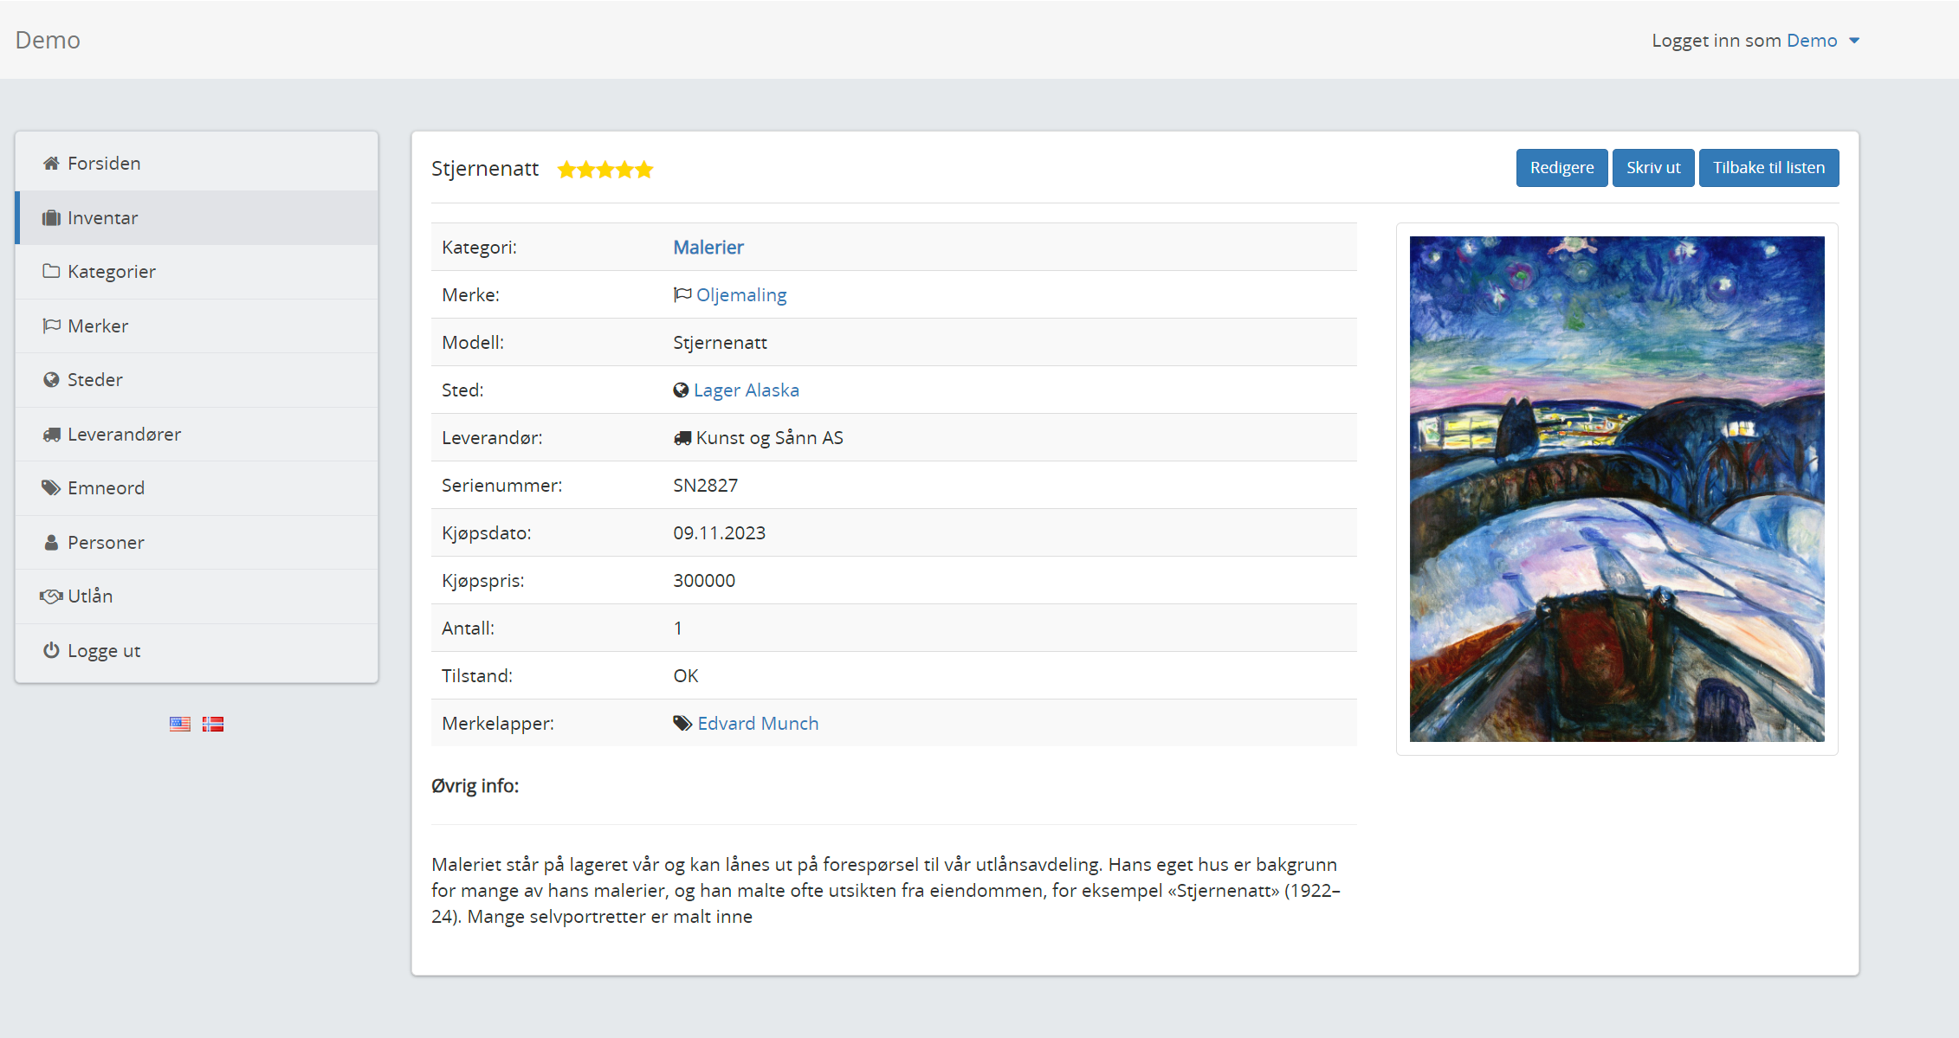Select Emneord in the sidebar menu
The width and height of the screenshot is (1959, 1038).
[197, 488]
